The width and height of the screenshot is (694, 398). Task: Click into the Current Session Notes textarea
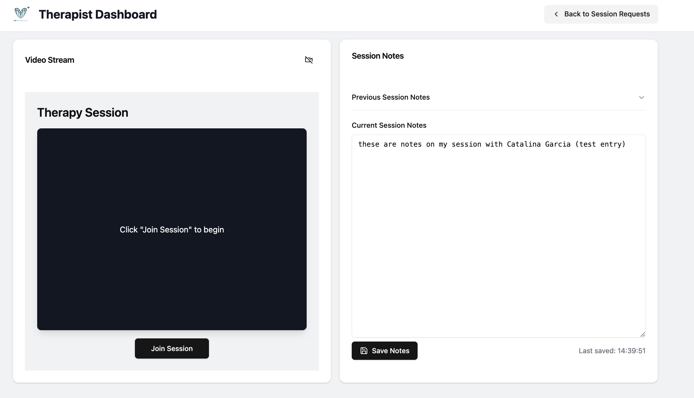(x=499, y=236)
